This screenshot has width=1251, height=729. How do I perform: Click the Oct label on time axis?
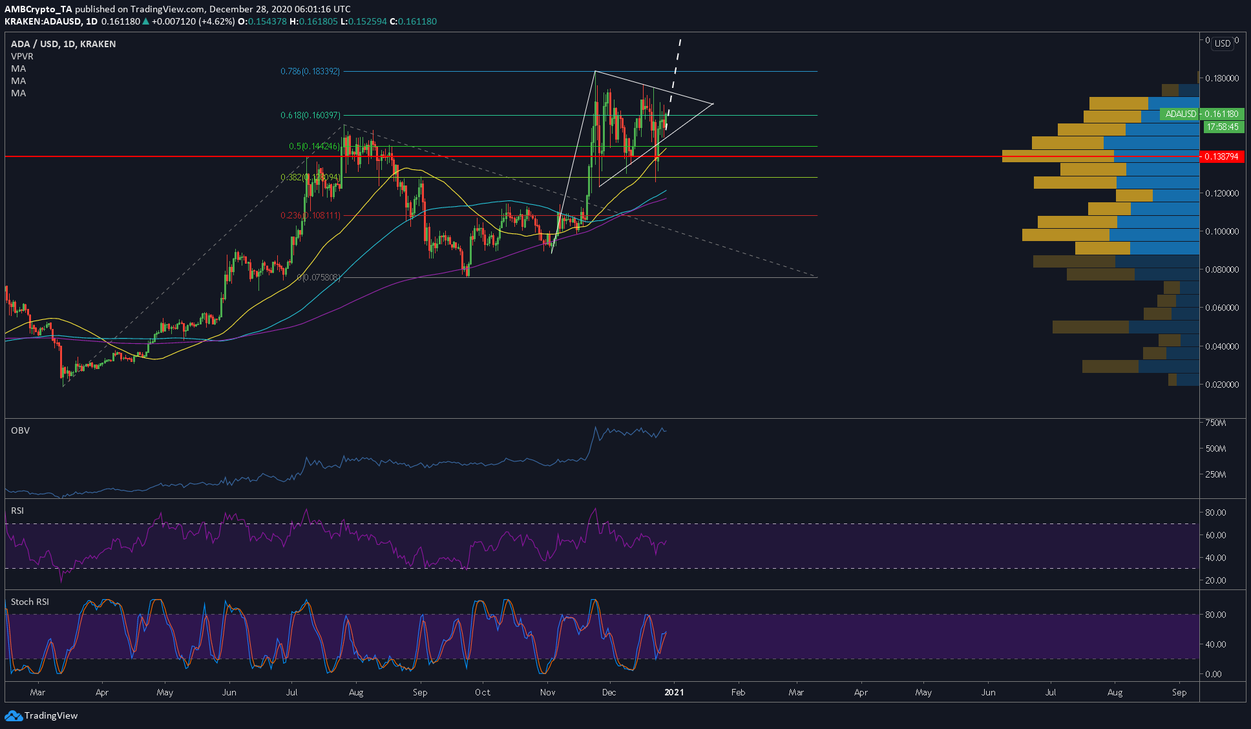click(x=483, y=692)
